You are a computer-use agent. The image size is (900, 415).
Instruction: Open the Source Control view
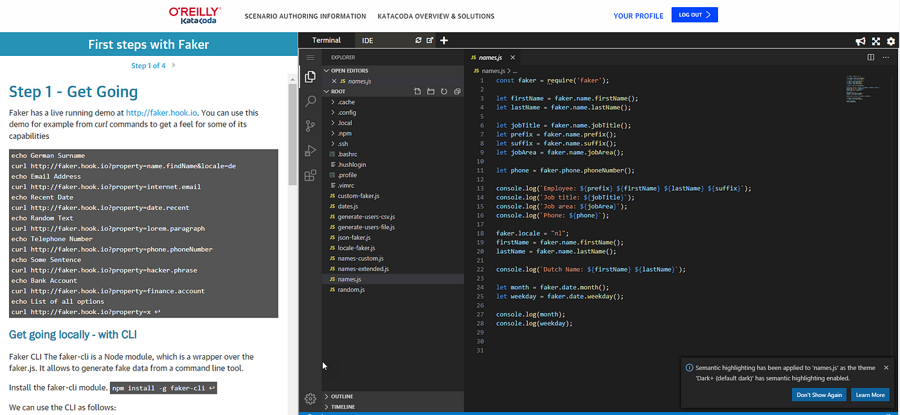310,125
